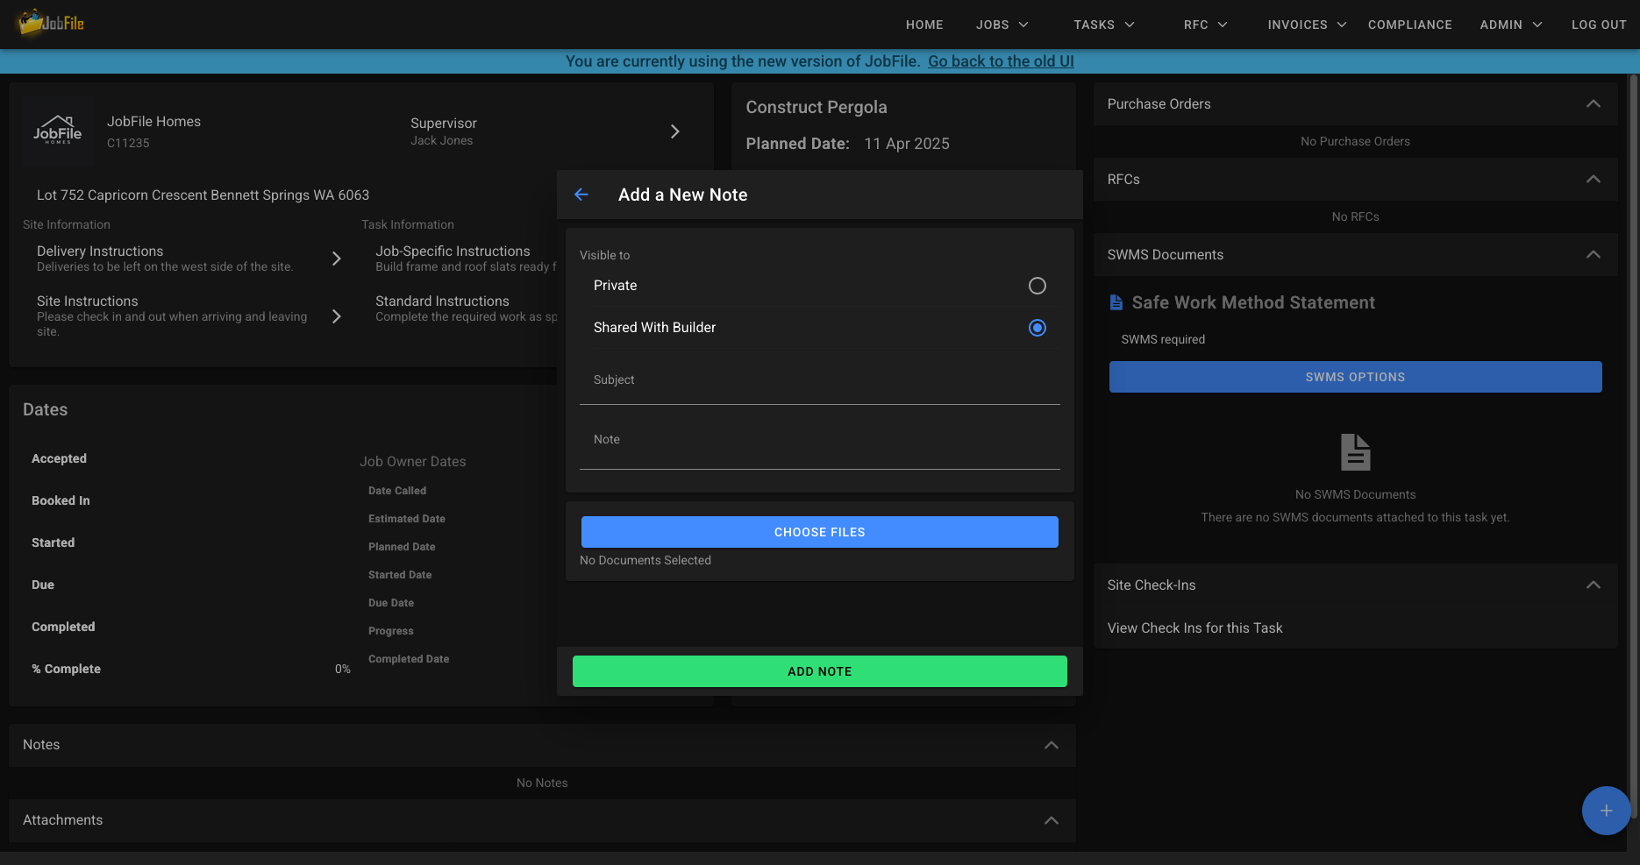
Task: Click the Safe Work Method Statement document icon
Action: point(1116,302)
